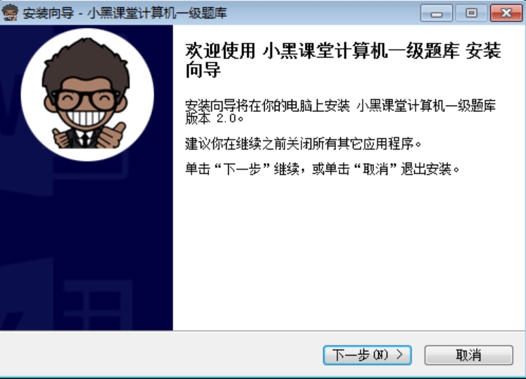Click the mascot's right thumbs-up hand
526x379 pixels.
(111, 135)
